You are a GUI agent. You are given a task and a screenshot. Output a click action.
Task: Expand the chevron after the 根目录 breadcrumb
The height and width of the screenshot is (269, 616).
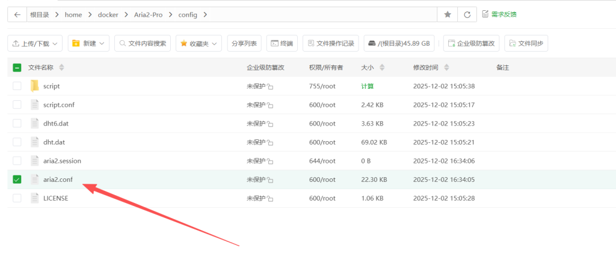click(x=57, y=14)
